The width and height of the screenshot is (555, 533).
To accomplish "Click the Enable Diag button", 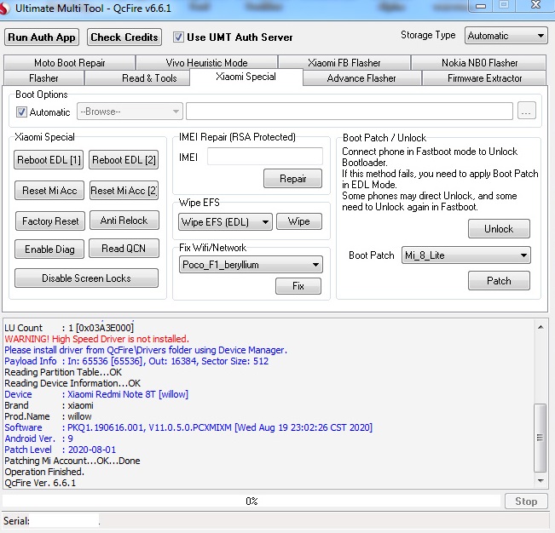I will click(49, 249).
